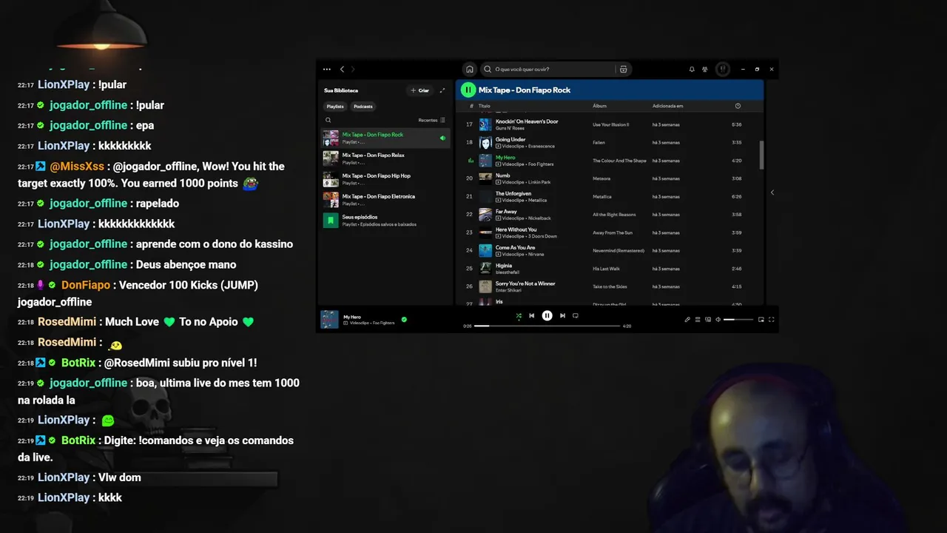Open the connect to device icon
Viewport: 947px width, 533px height.
708,320
